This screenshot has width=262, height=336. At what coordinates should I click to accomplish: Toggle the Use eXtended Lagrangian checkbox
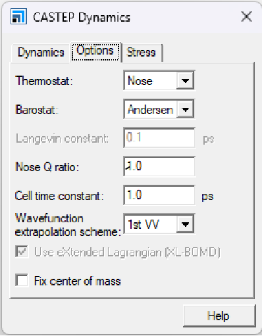22,252
